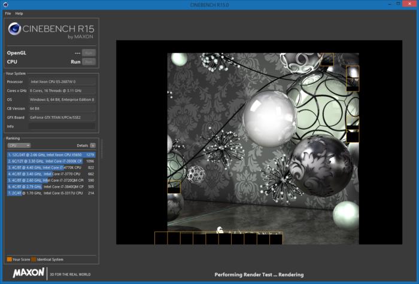Viewport: 419px width, 284px height.
Task: Click the OpenGL Run button
Action: (x=89, y=53)
